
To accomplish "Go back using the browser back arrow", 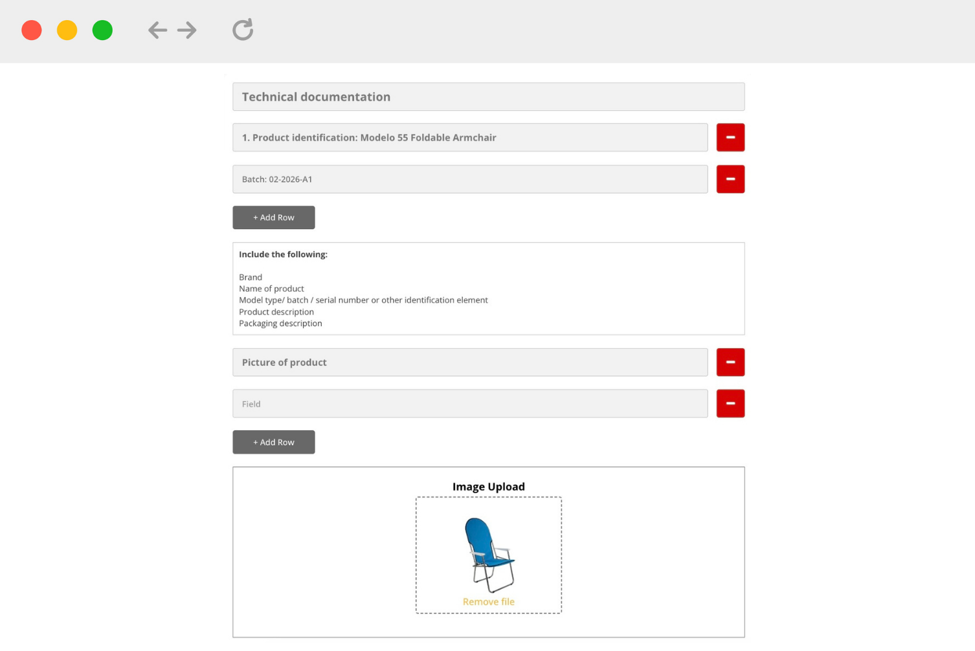I will click(157, 30).
